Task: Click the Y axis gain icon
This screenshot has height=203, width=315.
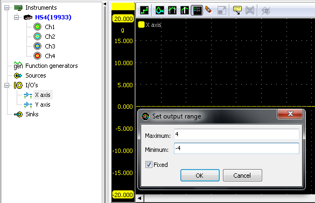Action: coord(28,104)
